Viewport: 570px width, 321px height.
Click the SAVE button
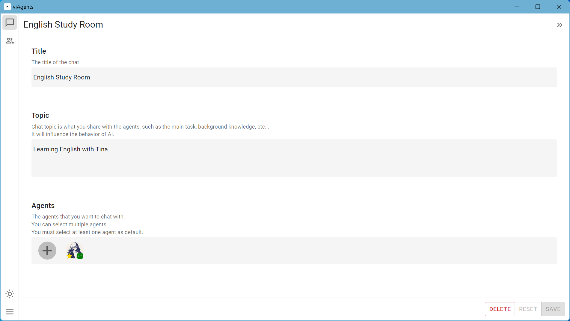click(553, 309)
